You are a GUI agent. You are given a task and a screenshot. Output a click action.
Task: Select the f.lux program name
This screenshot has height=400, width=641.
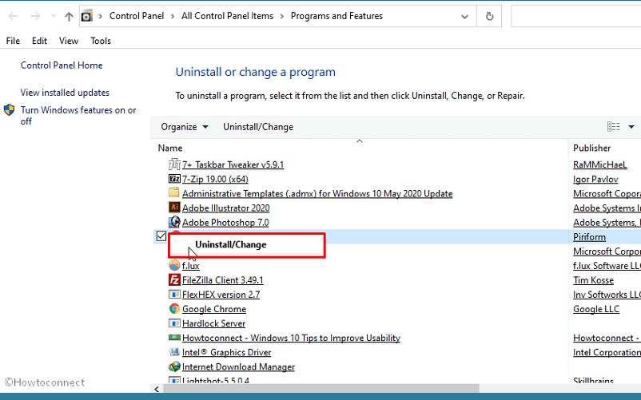click(190, 266)
